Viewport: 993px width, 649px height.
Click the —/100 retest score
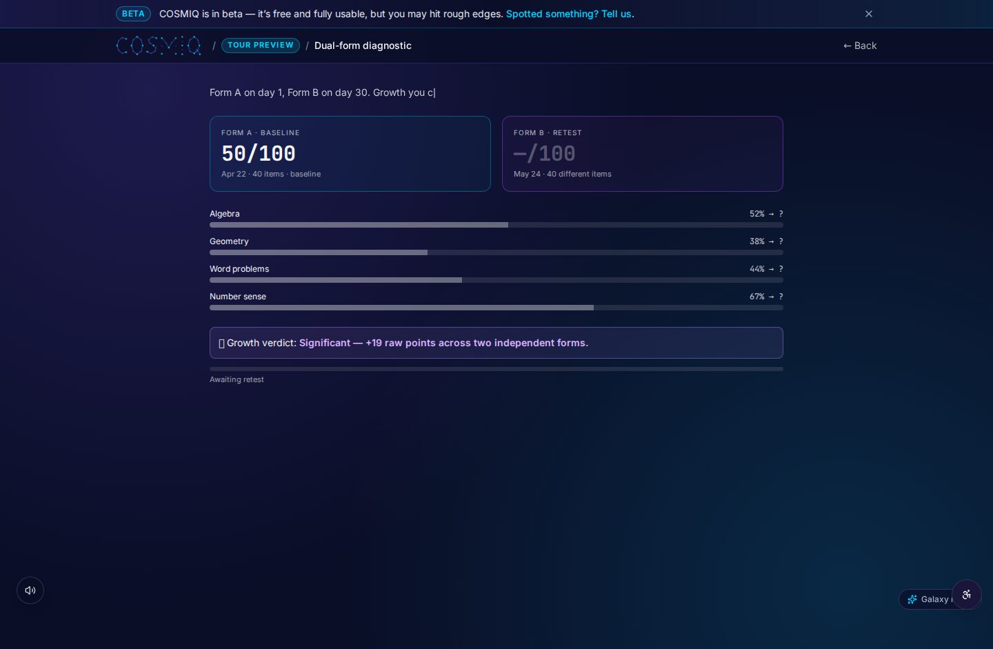[x=545, y=153]
